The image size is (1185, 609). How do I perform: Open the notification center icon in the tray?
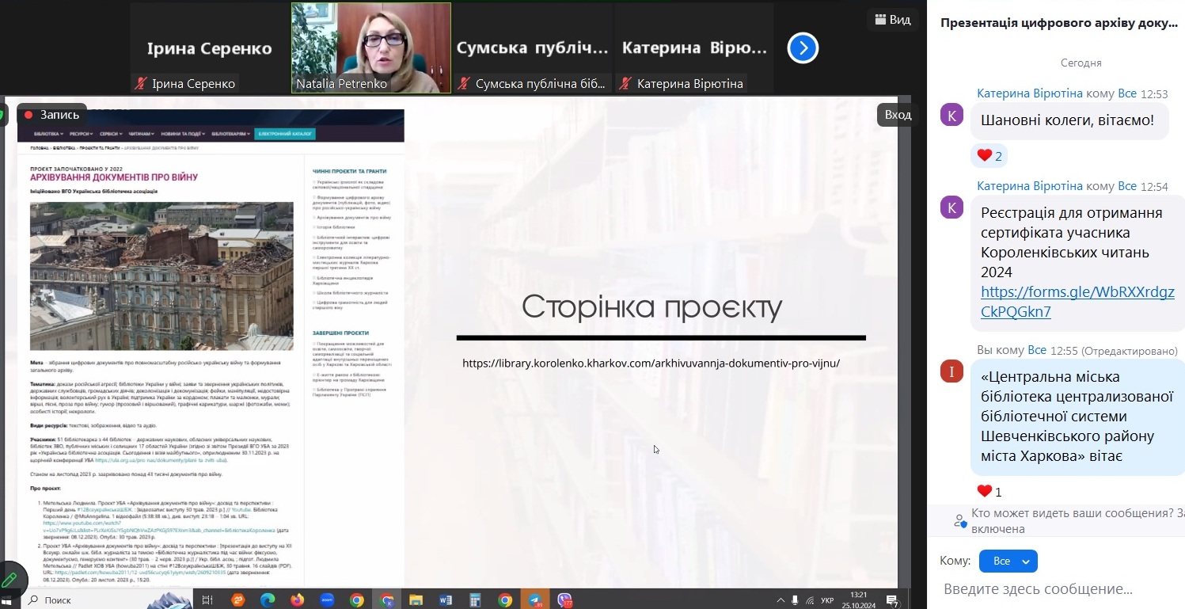pyautogui.click(x=892, y=600)
